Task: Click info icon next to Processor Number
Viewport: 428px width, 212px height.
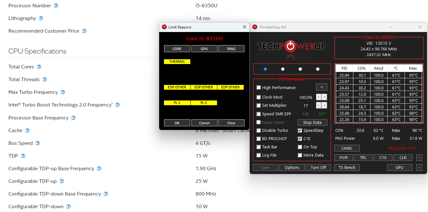Action: pos(56,6)
